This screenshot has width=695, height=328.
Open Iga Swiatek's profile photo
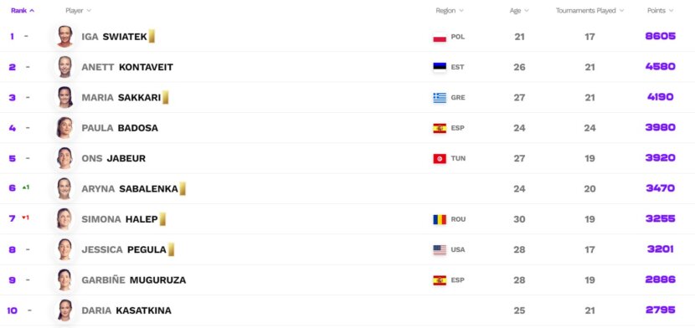(x=64, y=36)
